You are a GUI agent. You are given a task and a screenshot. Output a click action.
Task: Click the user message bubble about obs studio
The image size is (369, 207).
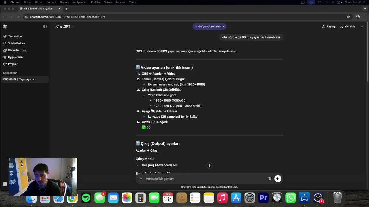click(251, 37)
